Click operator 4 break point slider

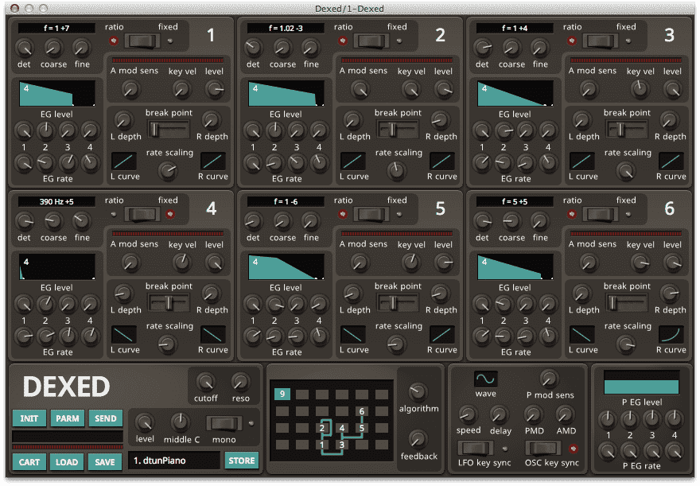point(169,304)
